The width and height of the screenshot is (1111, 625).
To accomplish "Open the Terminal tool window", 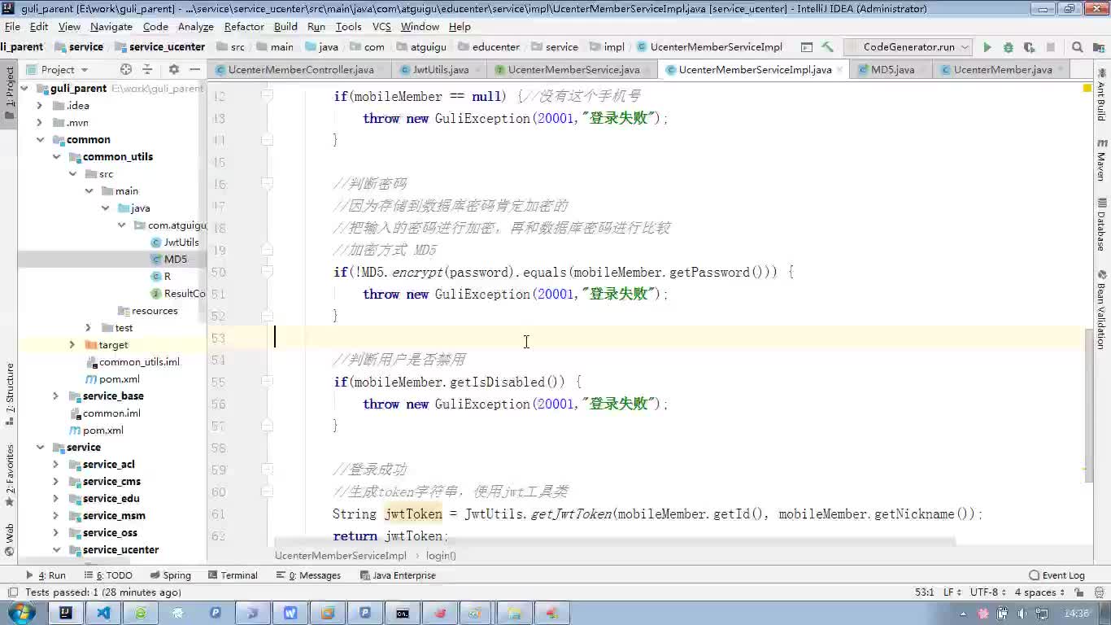I will (231, 575).
